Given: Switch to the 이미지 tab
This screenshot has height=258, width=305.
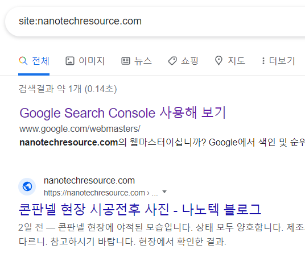Looking at the screenshot, I should click(85, 61).
